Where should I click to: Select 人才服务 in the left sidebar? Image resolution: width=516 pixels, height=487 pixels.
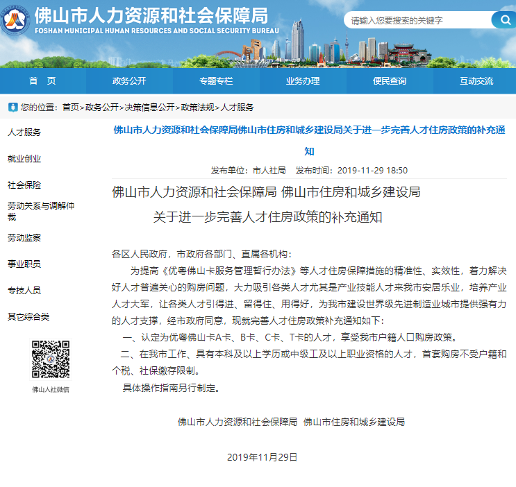click(x=24, y=133)
